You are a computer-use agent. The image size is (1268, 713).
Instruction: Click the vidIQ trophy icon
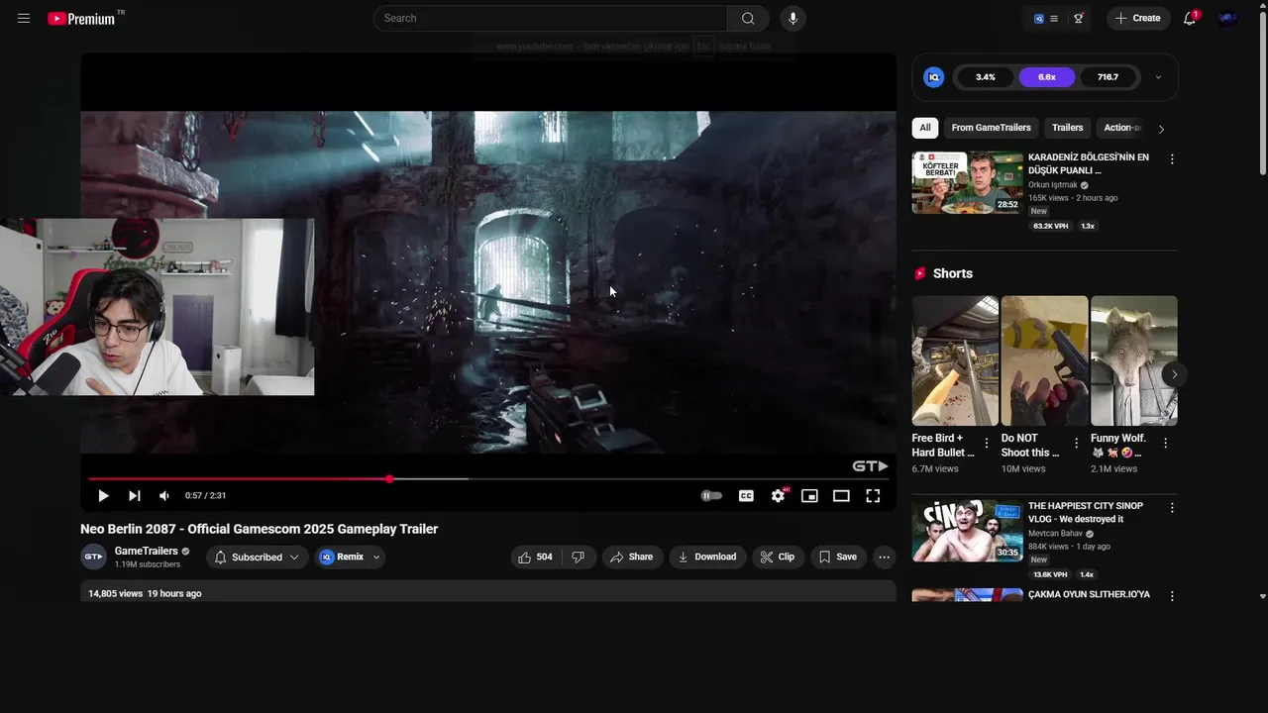[1079, 18]
